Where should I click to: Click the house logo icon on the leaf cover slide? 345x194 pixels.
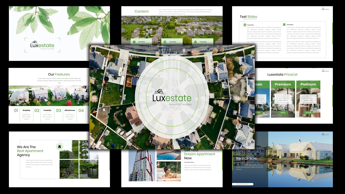(34, 42)
